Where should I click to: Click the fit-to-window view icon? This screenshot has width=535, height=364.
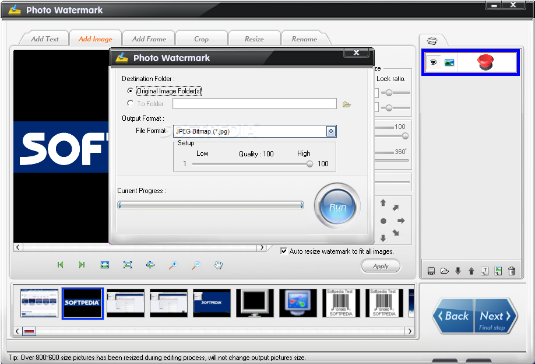point(105,265)
